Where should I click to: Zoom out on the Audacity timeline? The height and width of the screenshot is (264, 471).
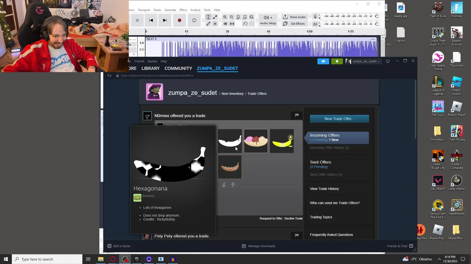click(x=231, y=17)
